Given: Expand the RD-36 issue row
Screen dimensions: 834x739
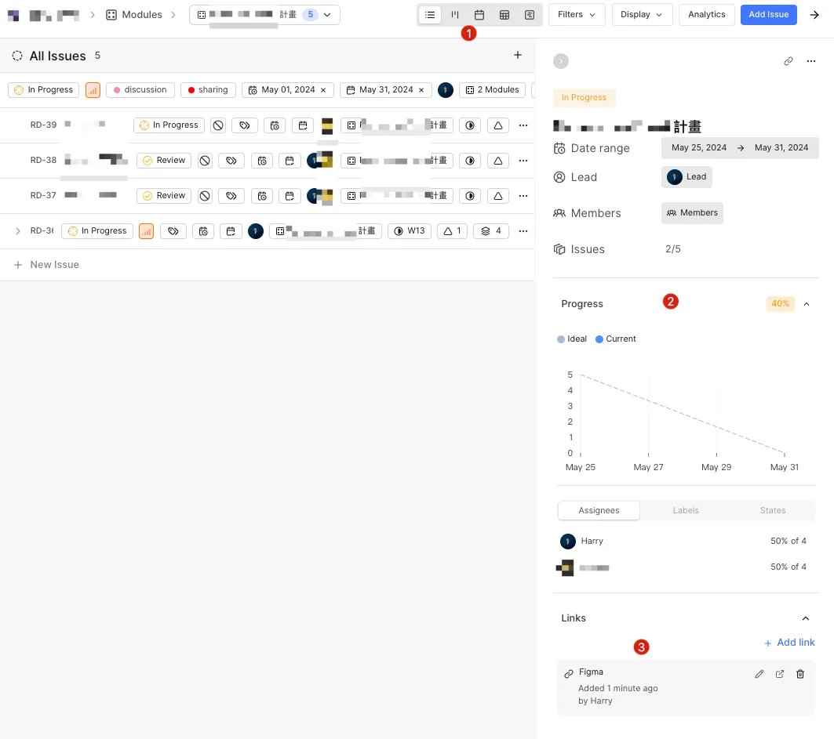Looking at the screenshot, I should click(18, 231).
